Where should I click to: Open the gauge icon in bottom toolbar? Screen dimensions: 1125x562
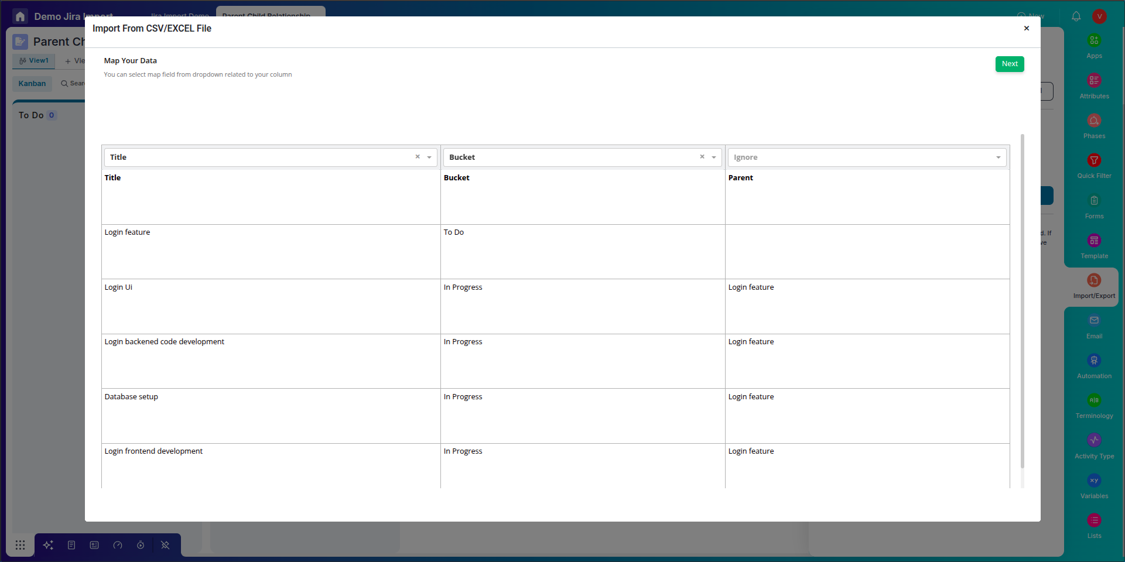pyautogui.click(x=118, y=545)
